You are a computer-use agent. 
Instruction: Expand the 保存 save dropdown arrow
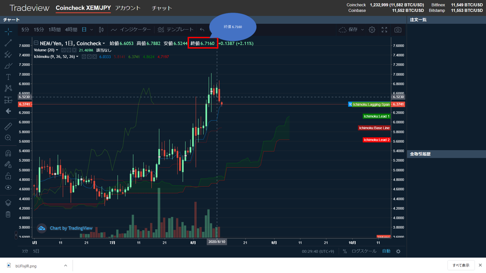(x=362, y=30)
